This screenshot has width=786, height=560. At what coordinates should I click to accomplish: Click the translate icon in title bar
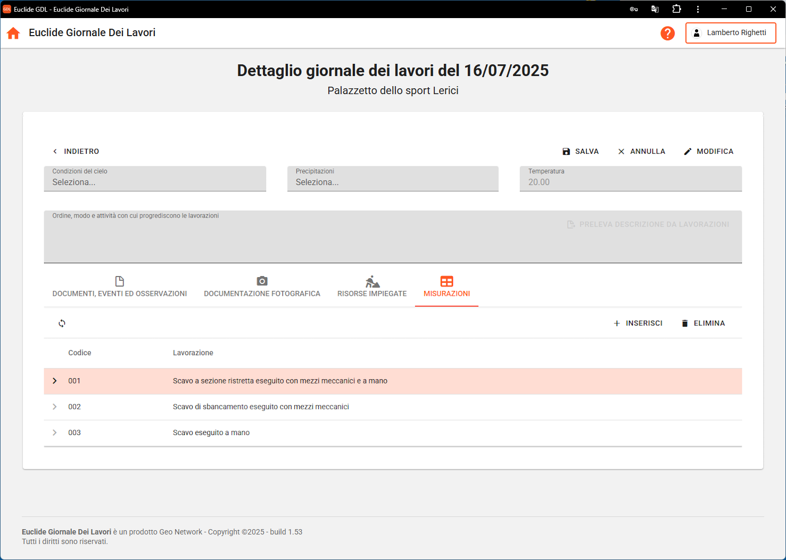click(x=655, y=9)
